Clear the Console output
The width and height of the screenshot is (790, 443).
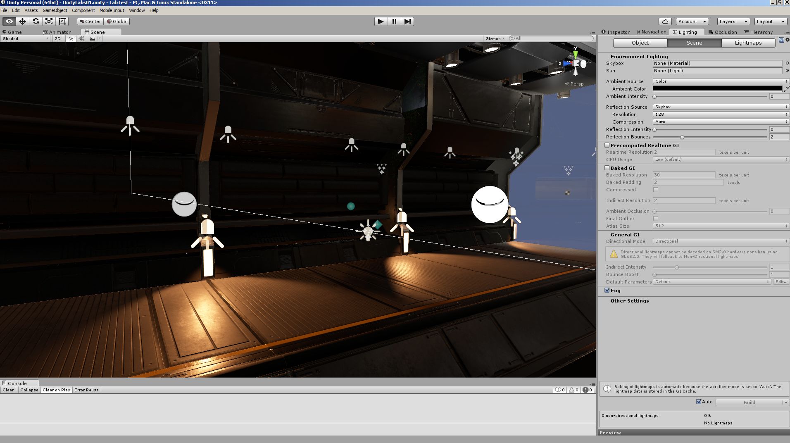point(8,389)
